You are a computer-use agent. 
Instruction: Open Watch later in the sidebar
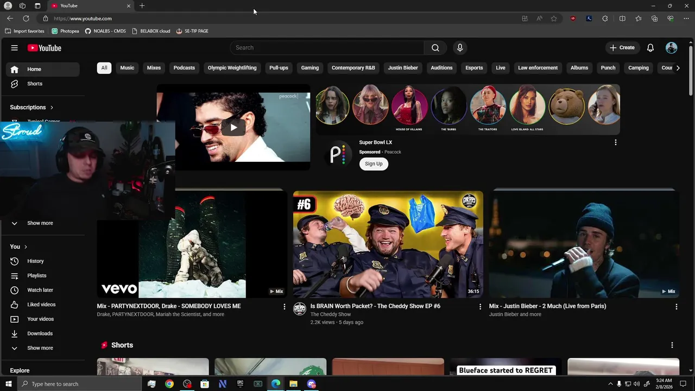(42, 290)
